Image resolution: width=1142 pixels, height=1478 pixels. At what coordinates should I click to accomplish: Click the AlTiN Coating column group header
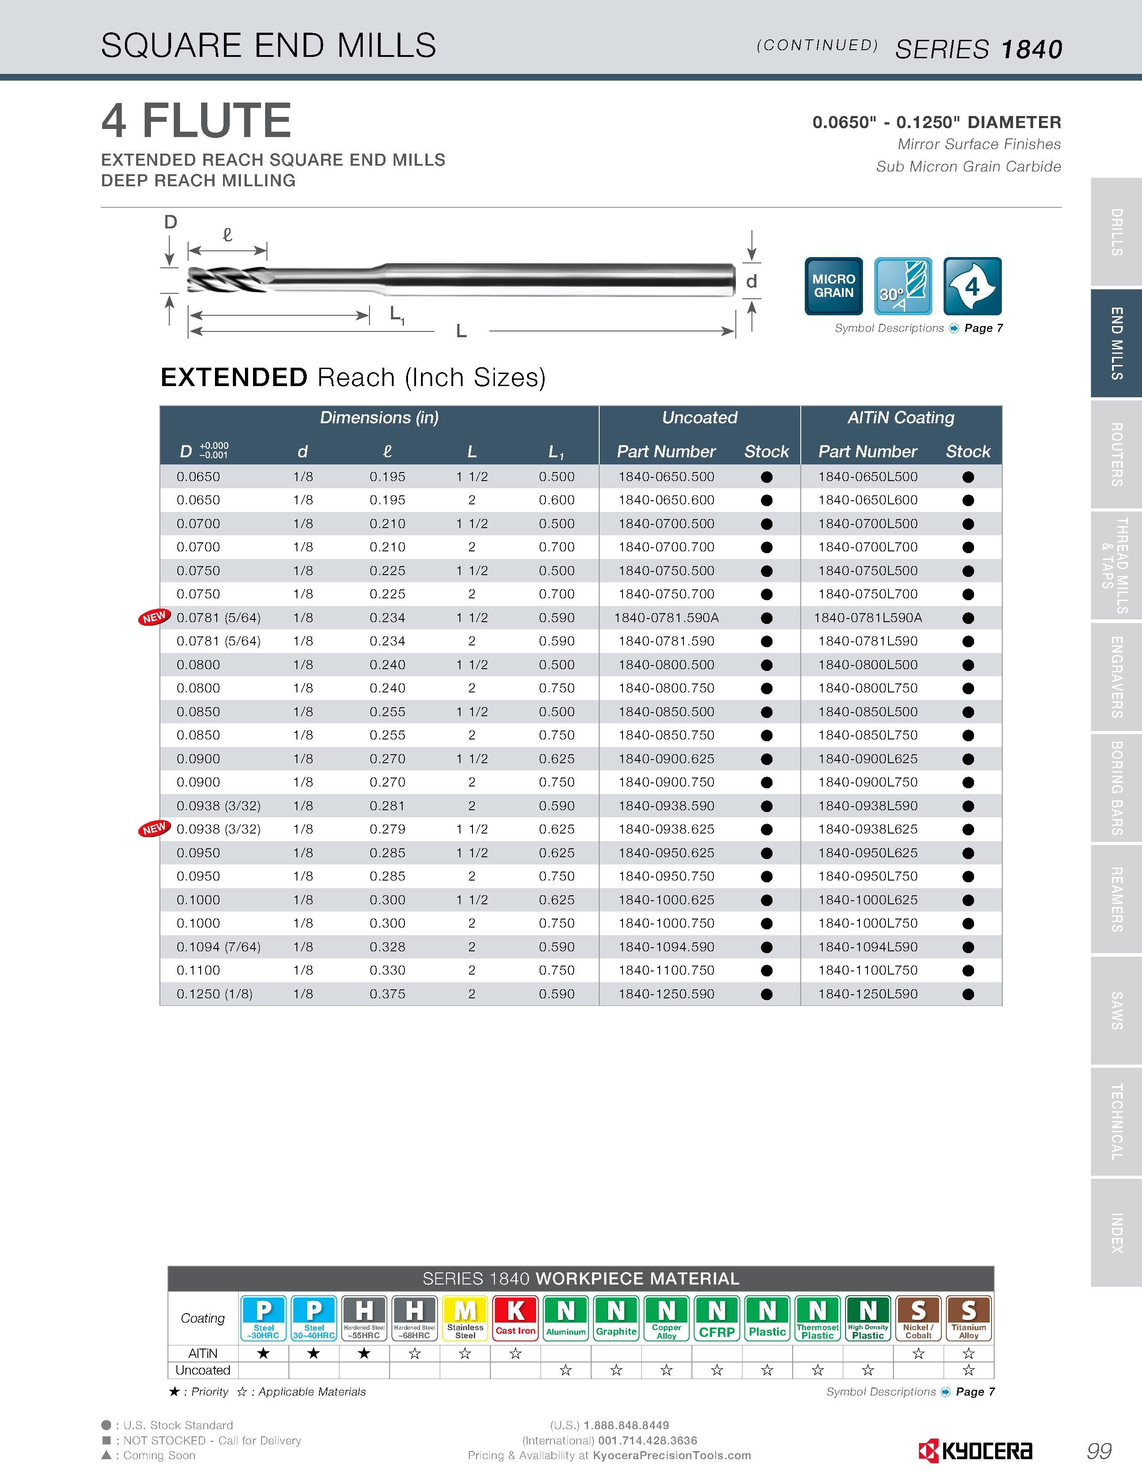(x=901, y=417)
